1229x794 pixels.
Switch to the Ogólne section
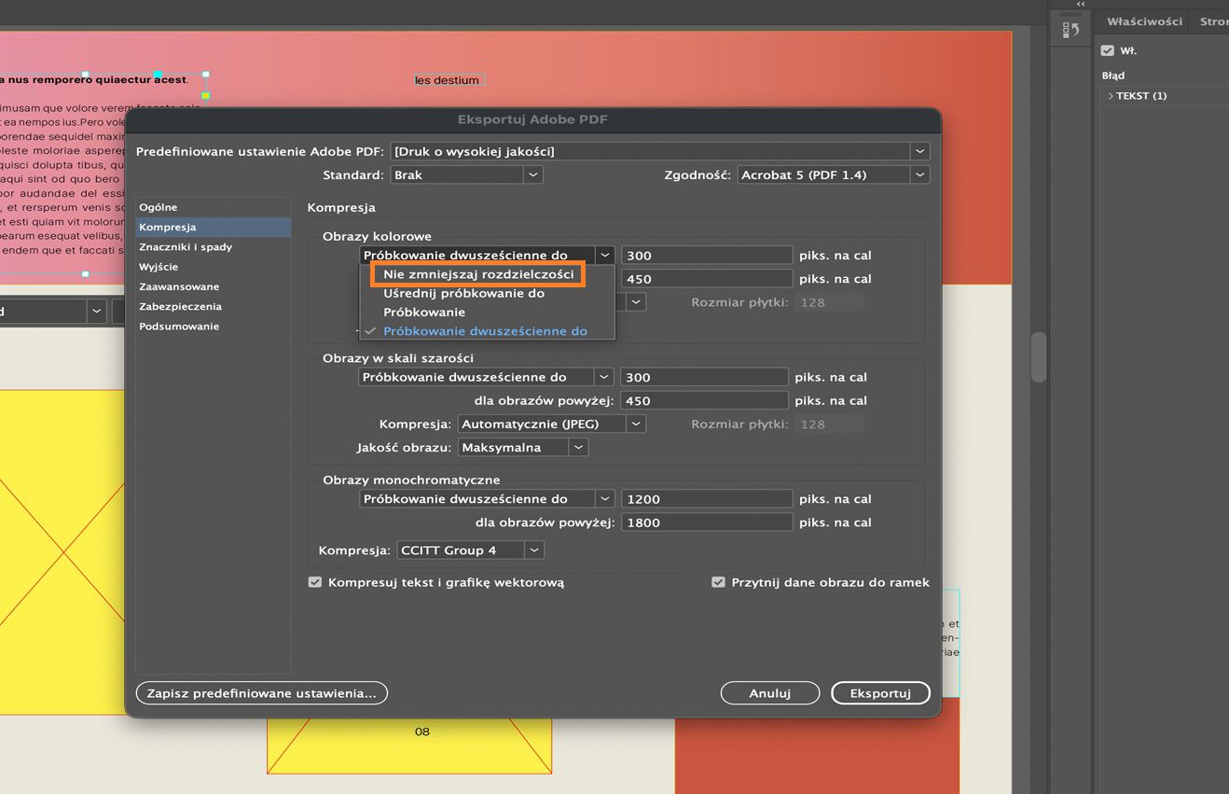point(213,207)
